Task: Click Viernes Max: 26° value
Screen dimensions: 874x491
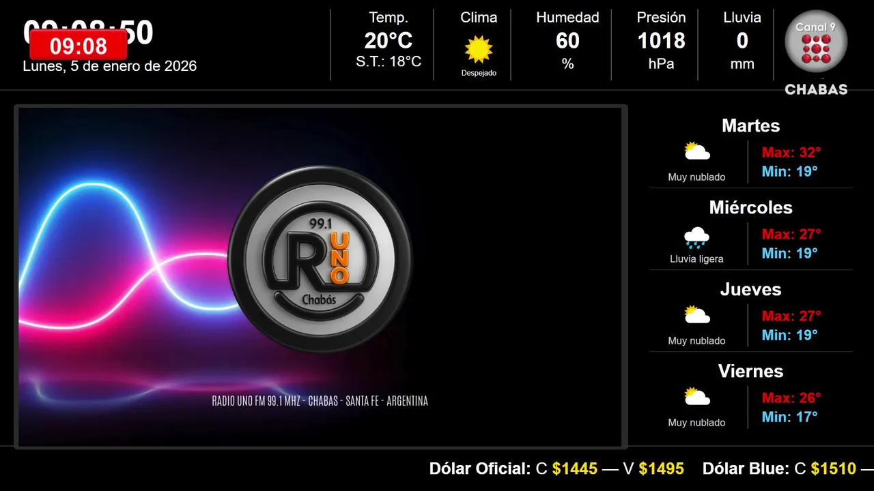Action: [x=791, y=398]
